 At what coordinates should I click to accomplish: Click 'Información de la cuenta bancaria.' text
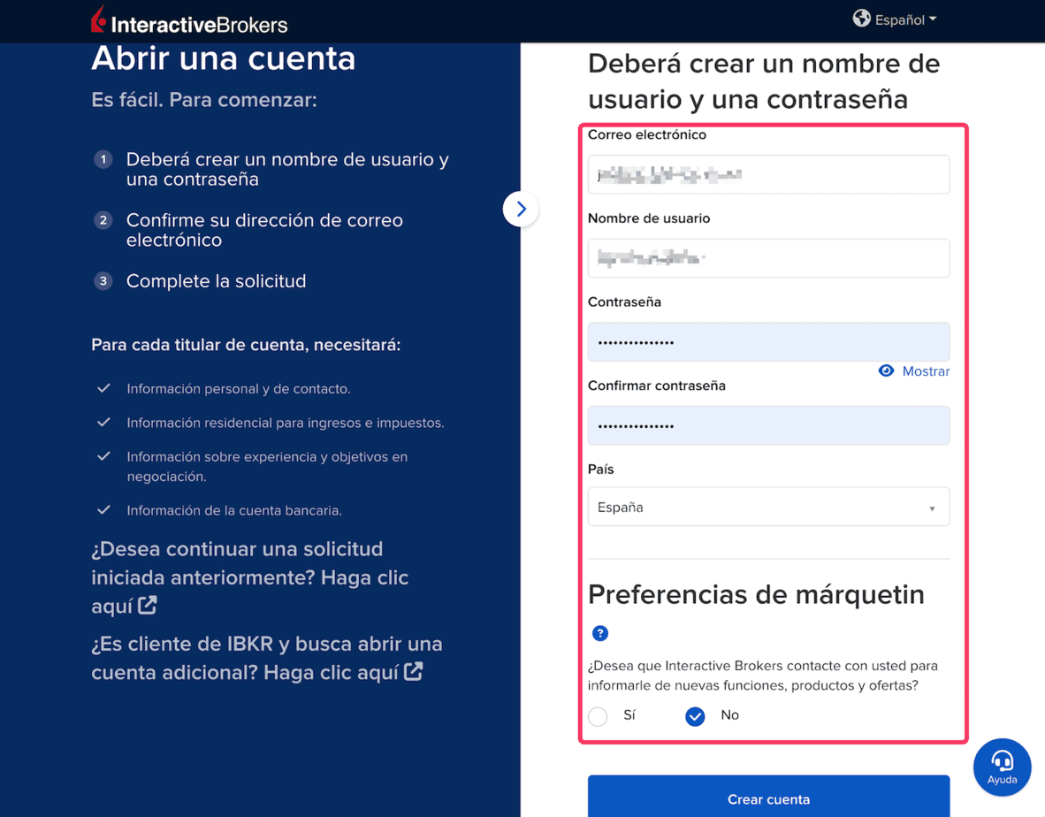point(234,510)
